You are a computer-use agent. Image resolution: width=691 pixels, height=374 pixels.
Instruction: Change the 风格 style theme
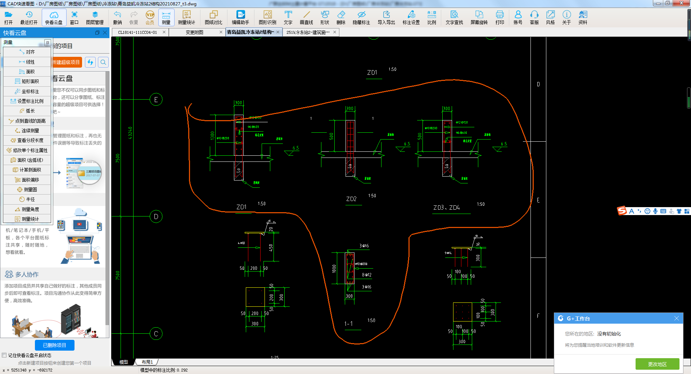[550, 17]
